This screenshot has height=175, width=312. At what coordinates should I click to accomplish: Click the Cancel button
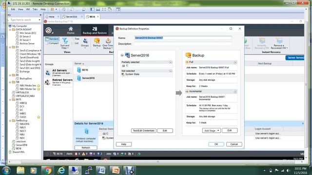234,144
